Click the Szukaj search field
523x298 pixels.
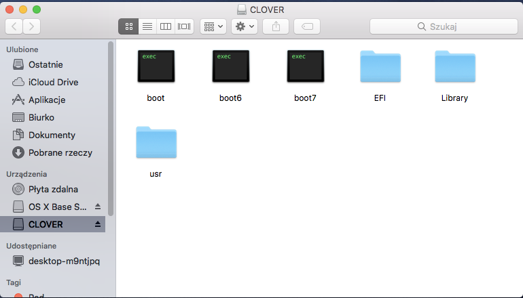tap(442, 26)
